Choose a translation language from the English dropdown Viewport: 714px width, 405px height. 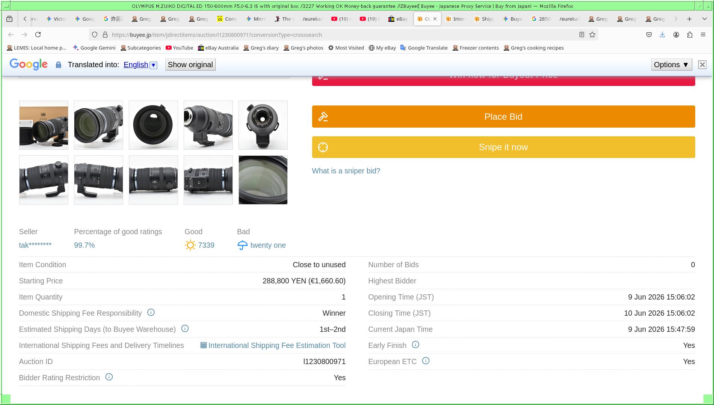point(140,65)
